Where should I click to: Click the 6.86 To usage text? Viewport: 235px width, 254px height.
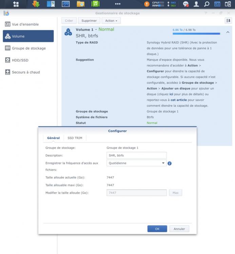click(x=178, y=30)
